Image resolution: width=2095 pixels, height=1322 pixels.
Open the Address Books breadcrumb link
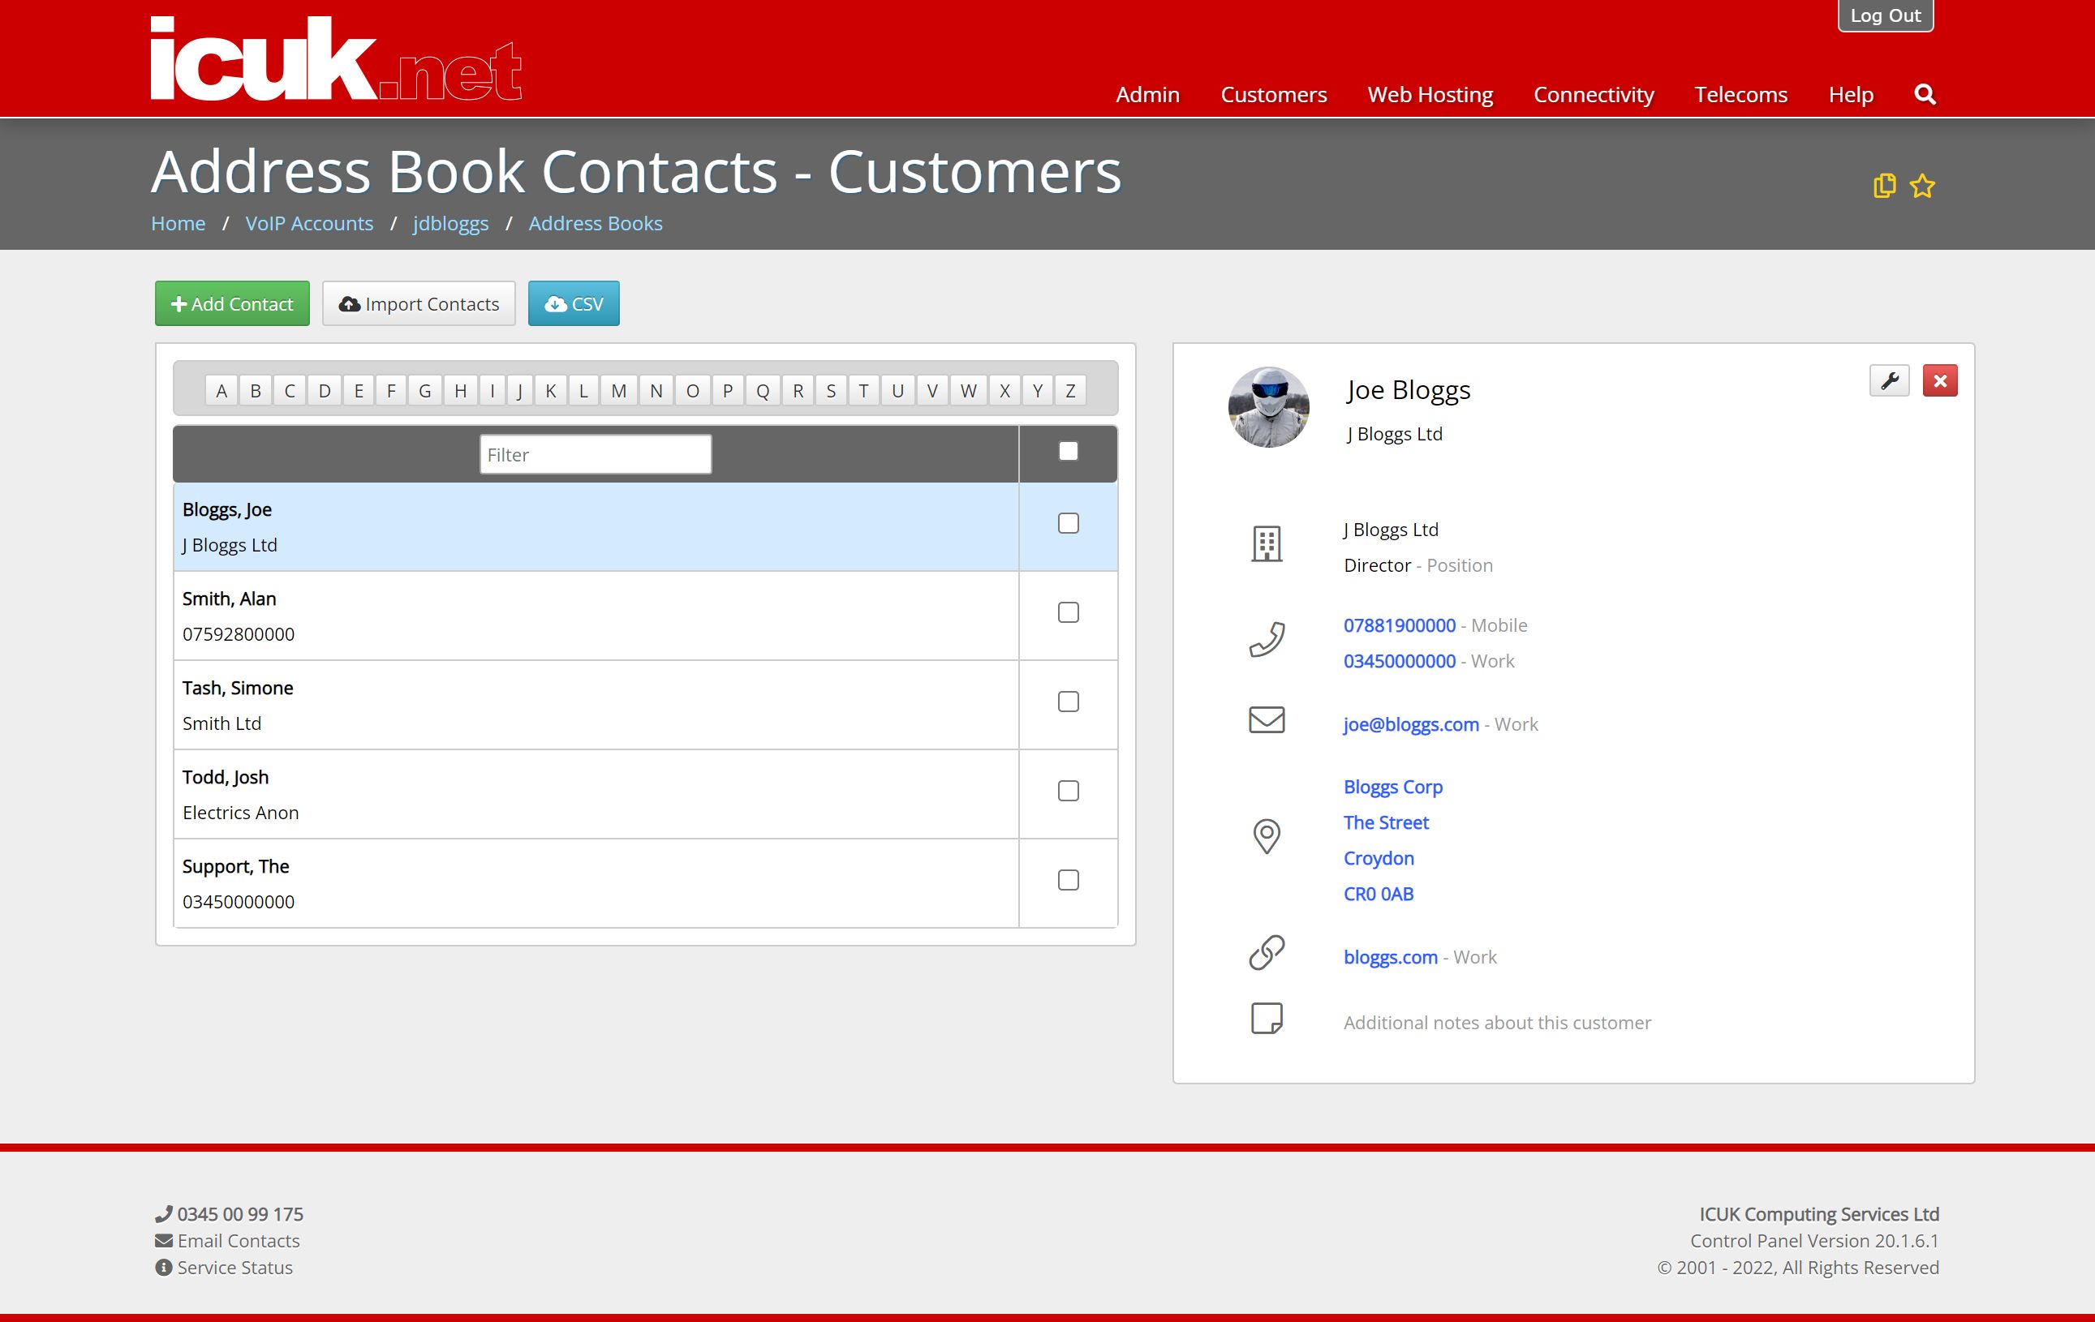coord(595,224)
